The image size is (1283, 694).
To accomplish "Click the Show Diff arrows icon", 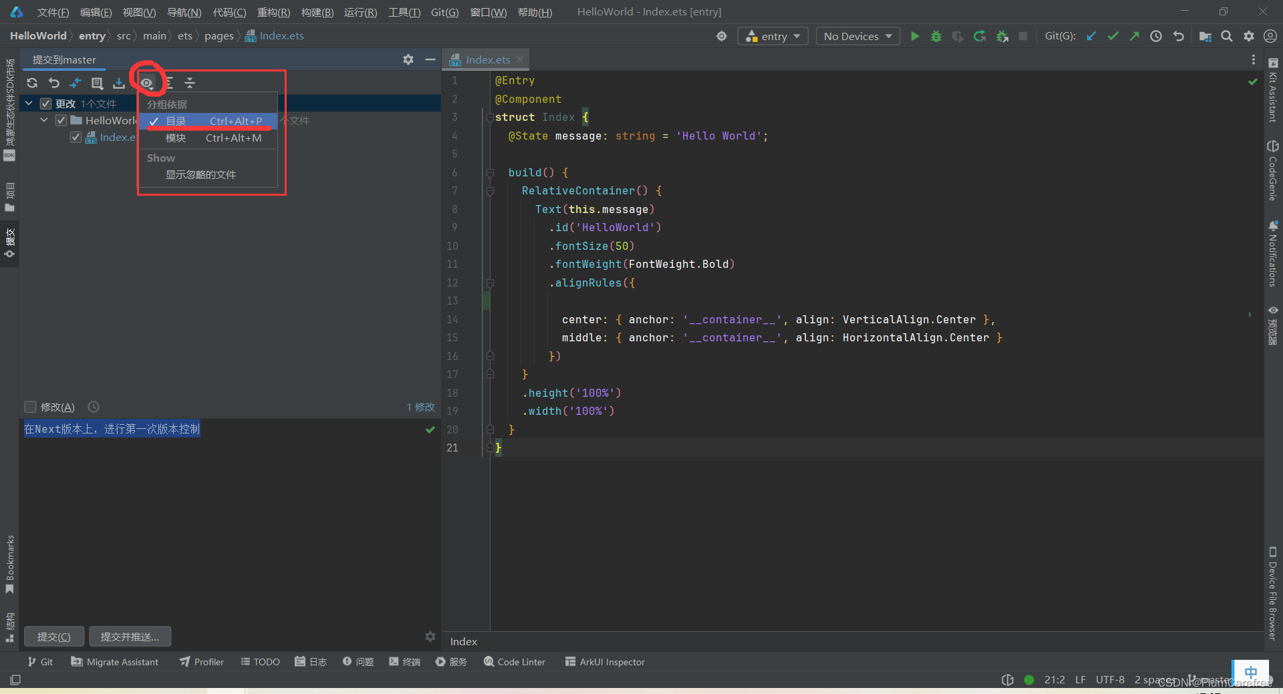I will pos(76,83).
